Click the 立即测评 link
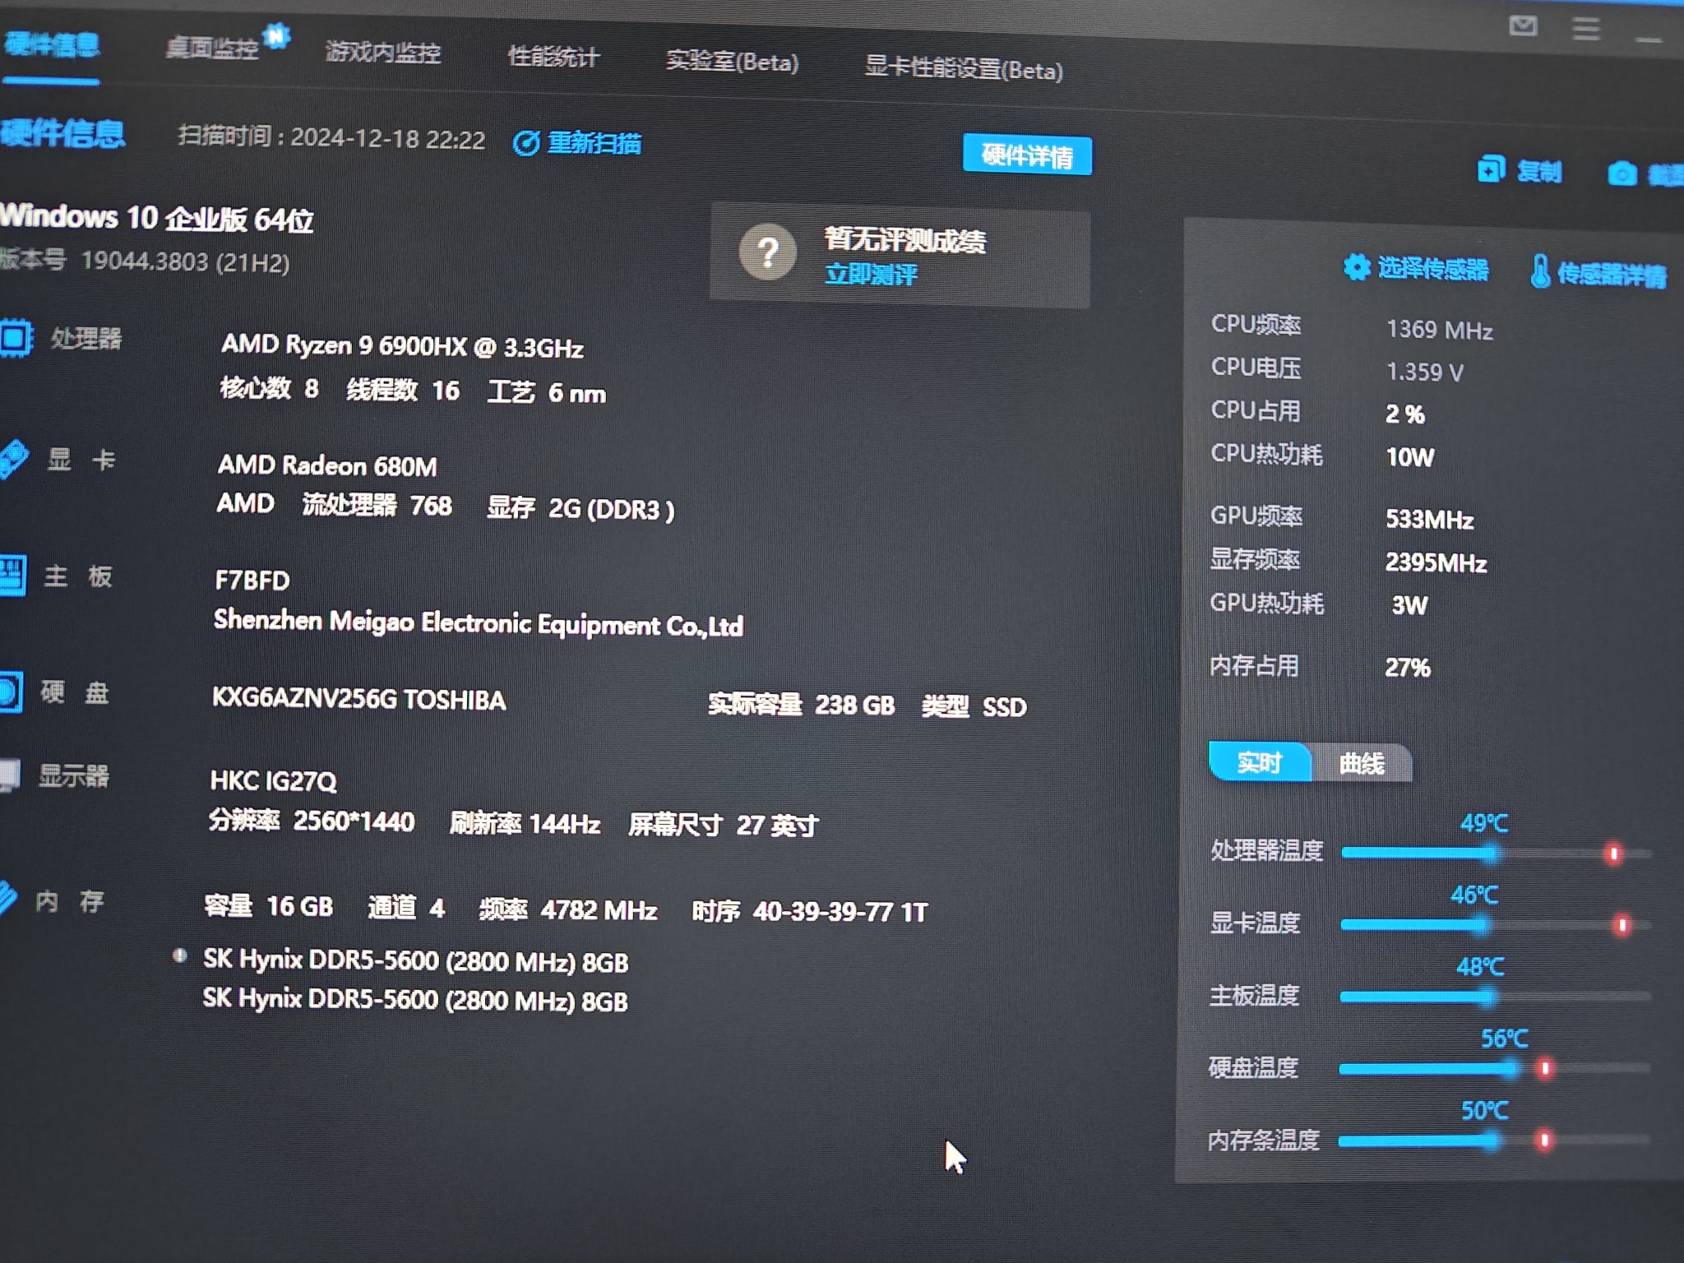This screenshot has height=1263, width=1684. coord(871,274)
